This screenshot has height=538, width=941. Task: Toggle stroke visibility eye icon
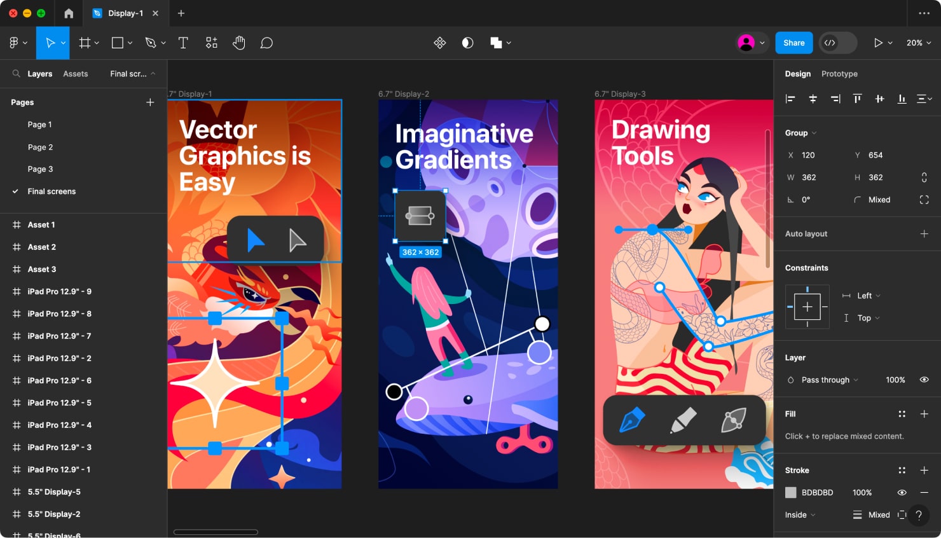(x=902, y=493)
